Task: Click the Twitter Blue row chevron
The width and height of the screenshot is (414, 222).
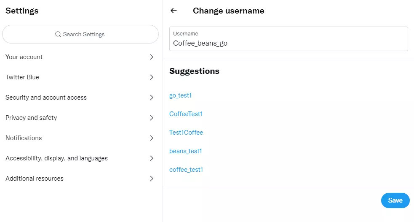Action: [152, 77]
